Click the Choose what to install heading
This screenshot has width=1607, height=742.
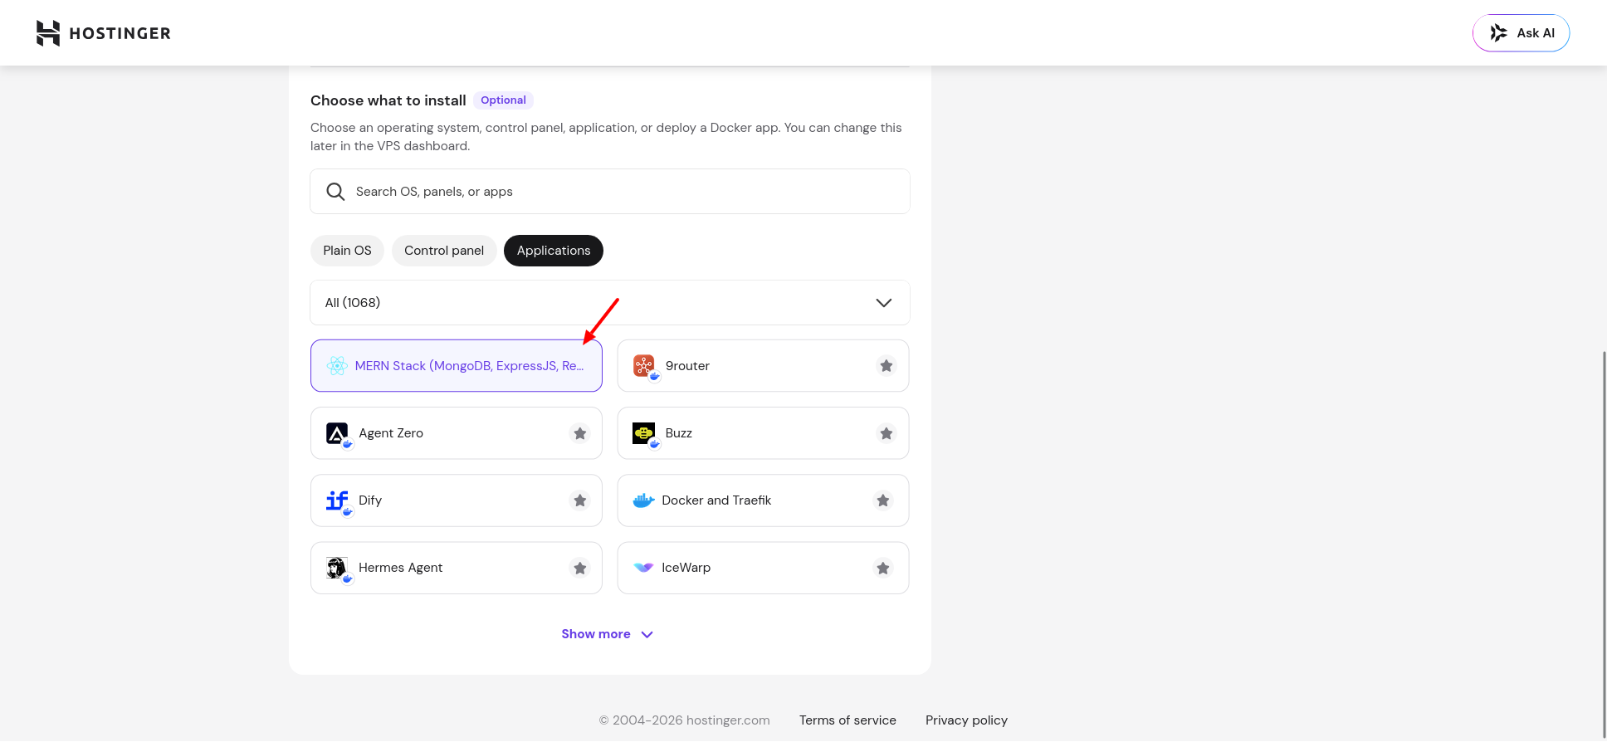[388, 100]
